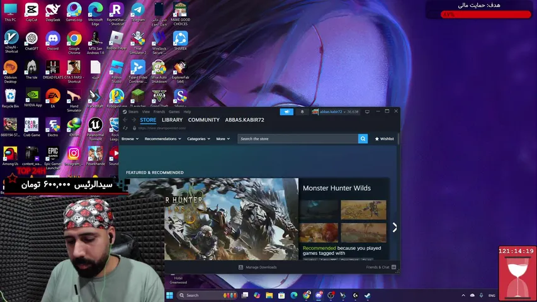Open the Oblivion Desktop shortcut
537x302 pixels.
coord(10,72)
